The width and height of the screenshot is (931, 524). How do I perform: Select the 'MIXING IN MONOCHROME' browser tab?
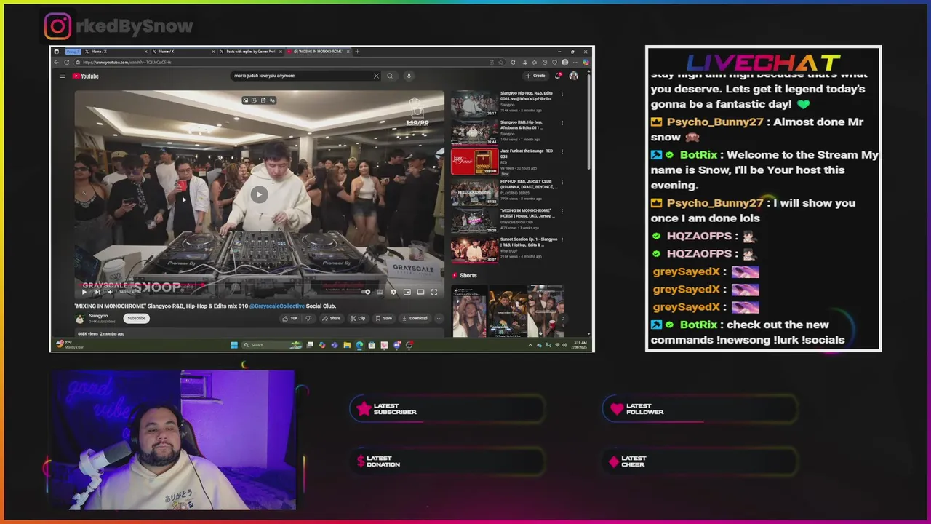[318, 52]
